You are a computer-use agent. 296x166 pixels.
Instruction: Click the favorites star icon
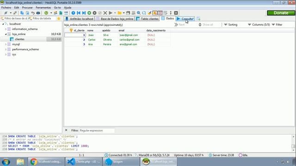coord(59,18)
